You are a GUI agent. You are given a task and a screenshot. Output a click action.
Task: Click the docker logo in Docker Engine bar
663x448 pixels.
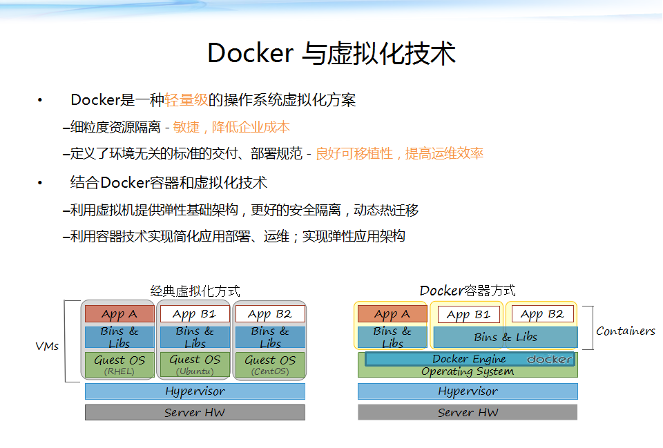click(x=549, y=359)
